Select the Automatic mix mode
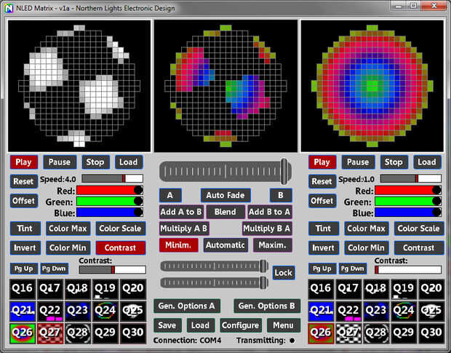This screenshot has height=353, width=451. click(x=225, y=245)
